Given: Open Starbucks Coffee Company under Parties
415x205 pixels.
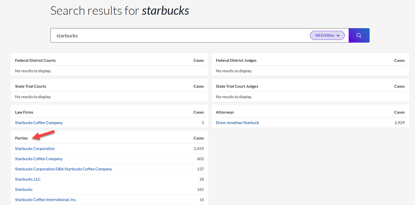Looking at the screenshot, I should tap(39, 159).
